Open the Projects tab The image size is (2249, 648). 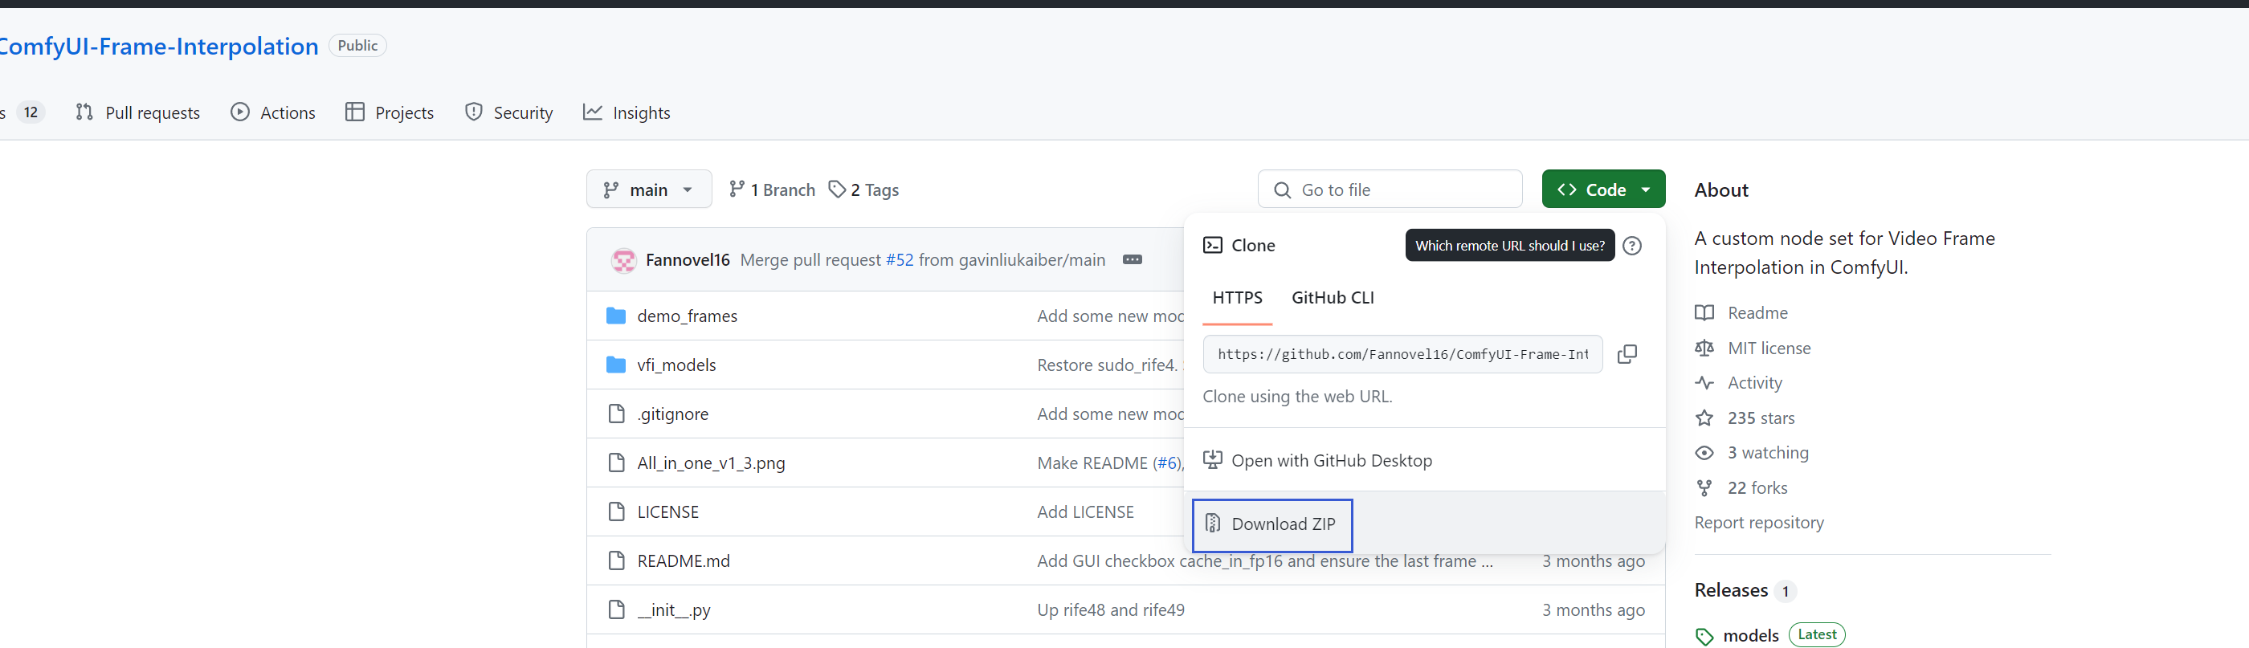[x=390, y=112]
